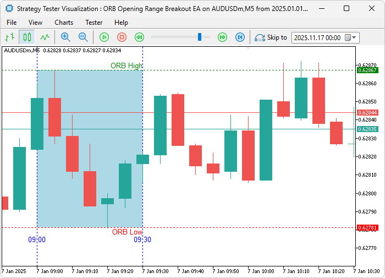Start the visualization playback
The width and height of the screenshot is (385, 278).
pos(104,37)
